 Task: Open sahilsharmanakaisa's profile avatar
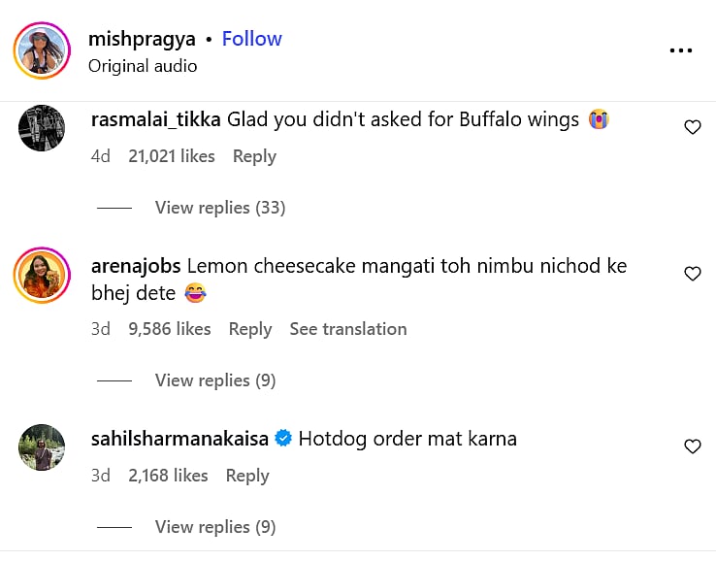click(x=42, y=447)
